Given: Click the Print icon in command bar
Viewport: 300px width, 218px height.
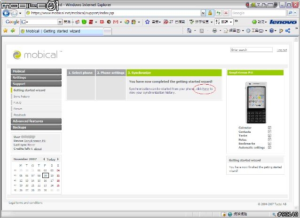Looking at the screenshot, I should coord(214,31).
